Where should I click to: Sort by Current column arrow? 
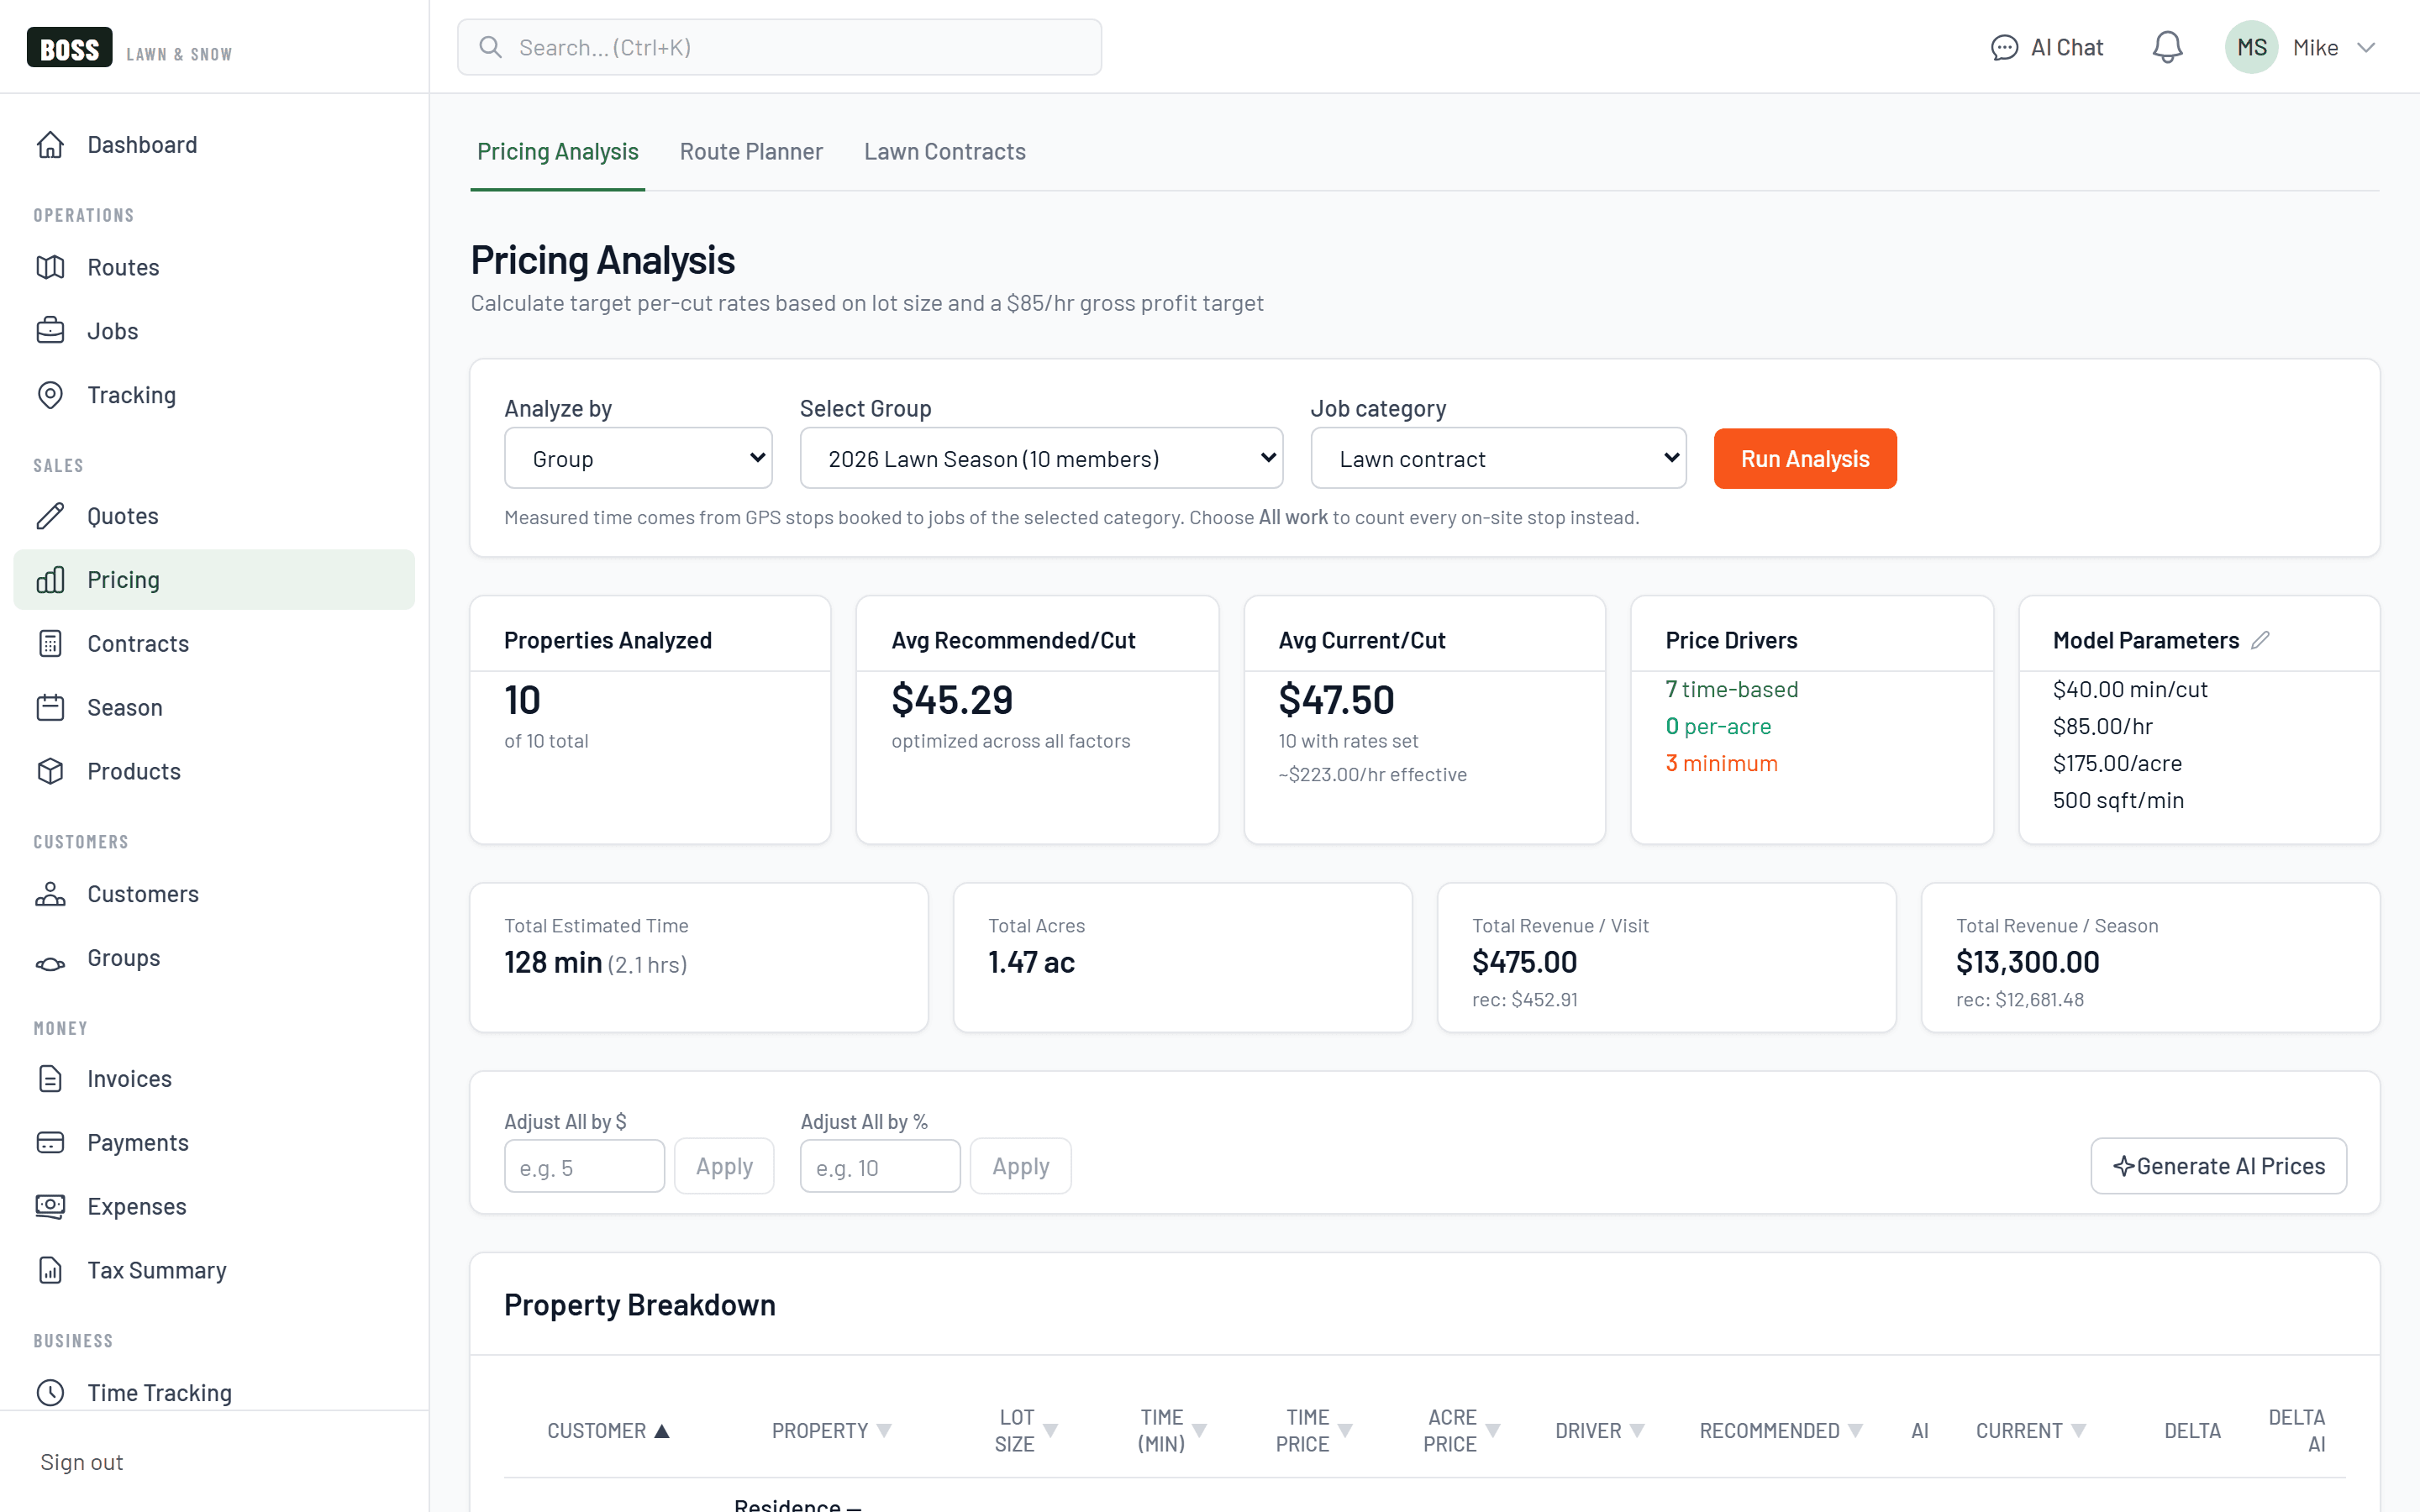[2078, 1431]
